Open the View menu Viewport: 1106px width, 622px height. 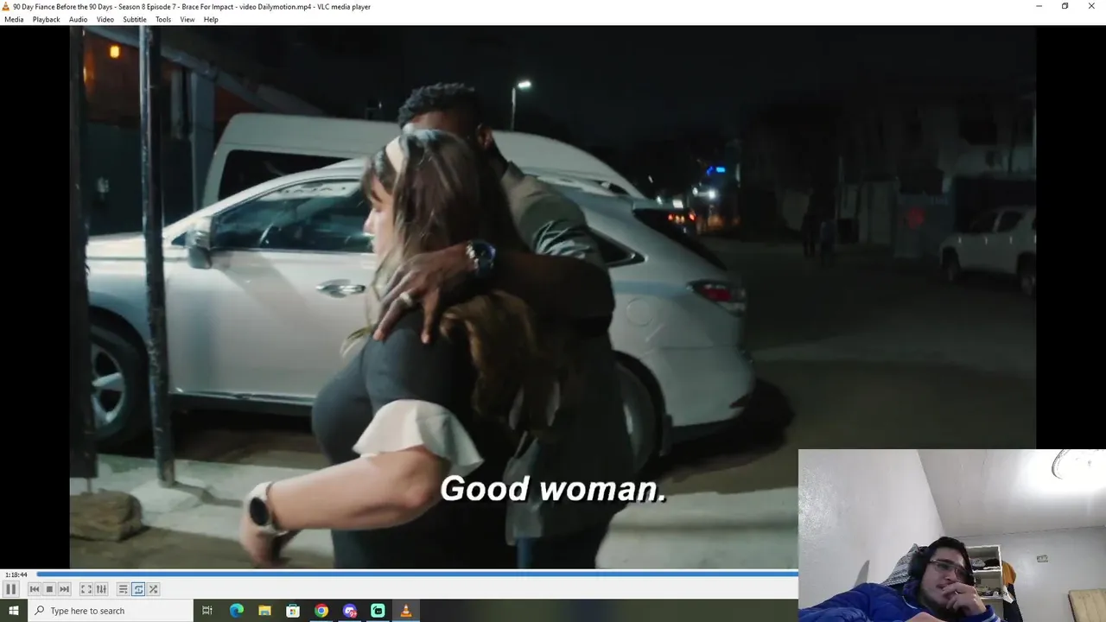click(x=188, y=19)
